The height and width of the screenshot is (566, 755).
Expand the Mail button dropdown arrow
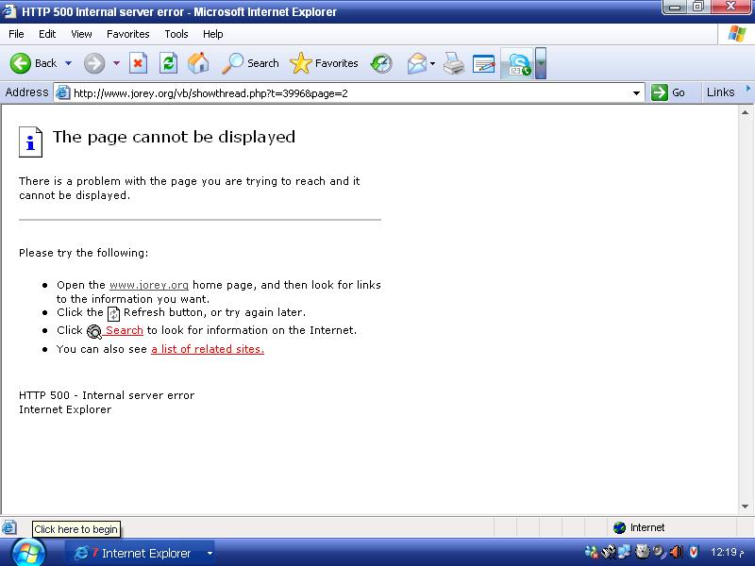(x=432, y=63)
